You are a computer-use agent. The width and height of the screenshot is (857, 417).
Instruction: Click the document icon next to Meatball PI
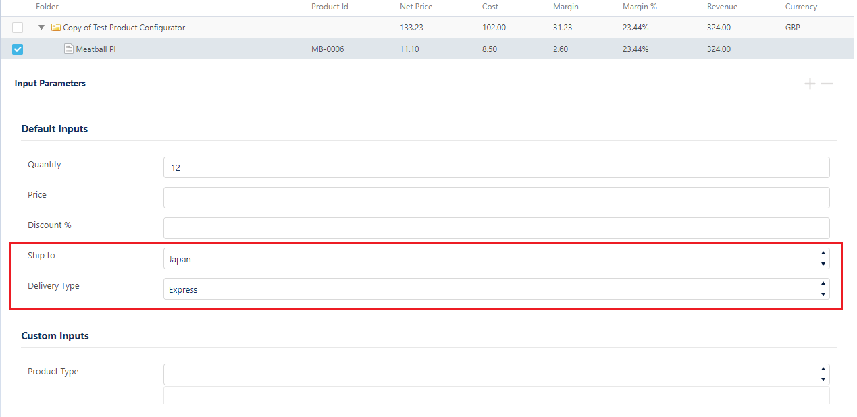(x=69, y=49)
